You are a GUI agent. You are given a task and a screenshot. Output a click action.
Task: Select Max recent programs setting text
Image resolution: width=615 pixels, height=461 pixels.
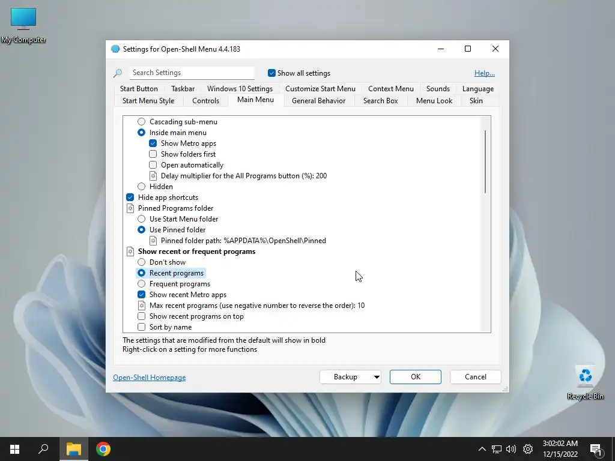pos(257,306)
